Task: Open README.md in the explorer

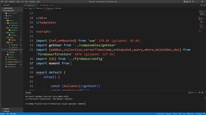Action: click(x=12, y=67)
